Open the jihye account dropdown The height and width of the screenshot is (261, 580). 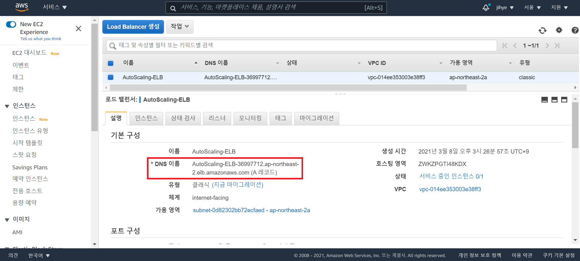point(505,7)
